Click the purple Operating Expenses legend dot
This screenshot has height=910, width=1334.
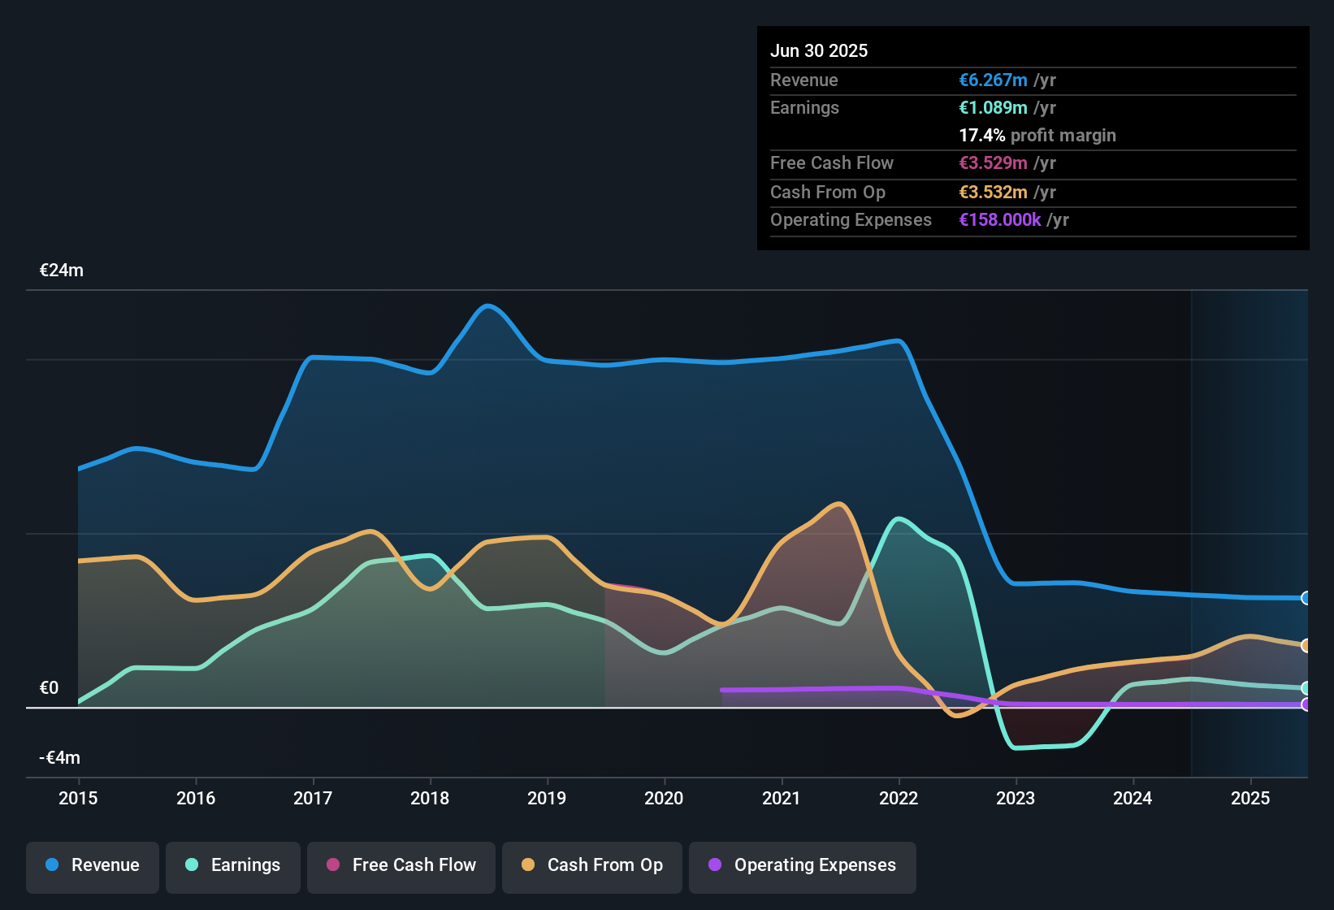click(715, 864)
